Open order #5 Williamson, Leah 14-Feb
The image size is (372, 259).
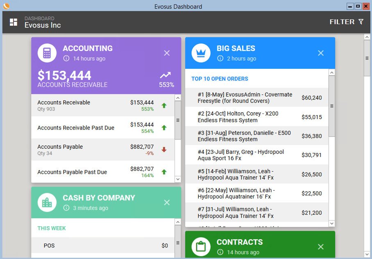(x=257, y=174)
